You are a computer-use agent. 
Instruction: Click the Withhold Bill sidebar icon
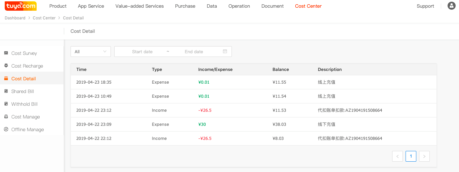(6, 104)
